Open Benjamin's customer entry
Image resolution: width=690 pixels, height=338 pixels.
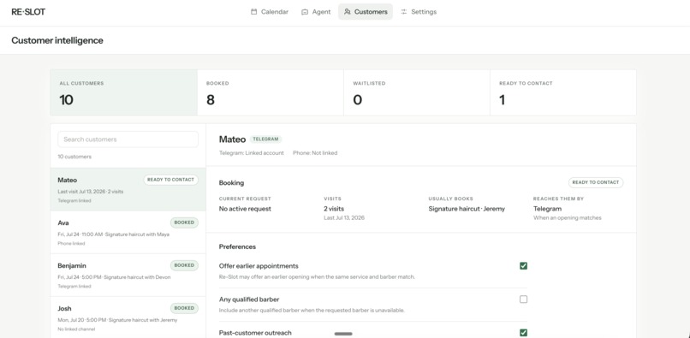128,275
